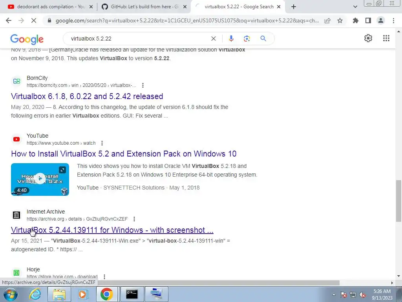
Task: Open tab search dropdown chevron
Action: coord(355,7)
